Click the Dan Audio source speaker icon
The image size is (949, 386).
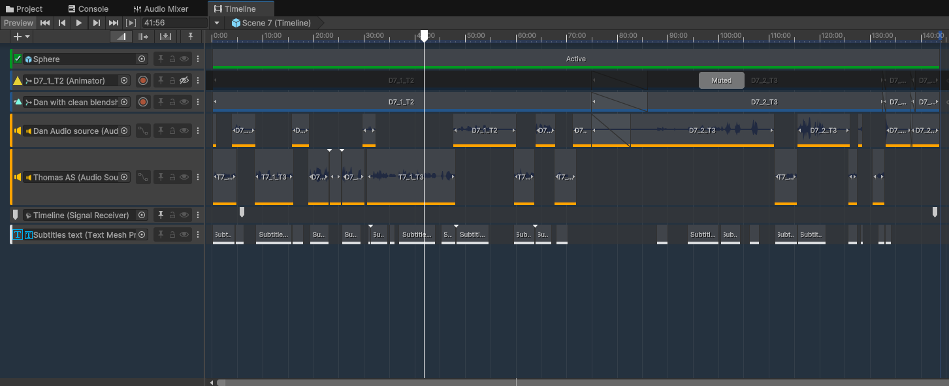click(18, 131)
